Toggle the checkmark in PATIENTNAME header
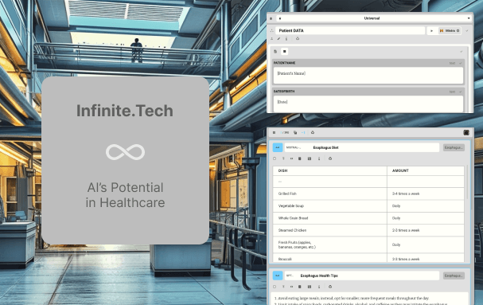 pos(461,63)
